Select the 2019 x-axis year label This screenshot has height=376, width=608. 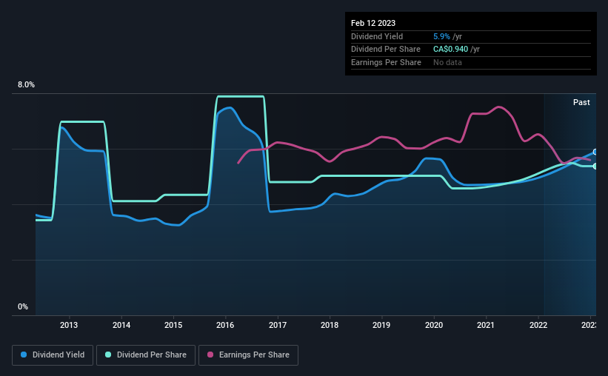pyautogui.click(x=381, y=325)
